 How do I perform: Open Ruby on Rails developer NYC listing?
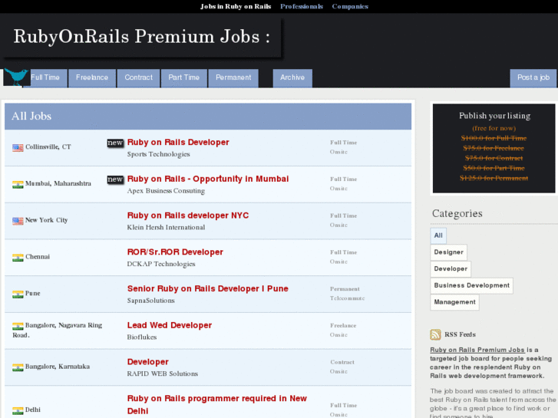coord(188,216)
